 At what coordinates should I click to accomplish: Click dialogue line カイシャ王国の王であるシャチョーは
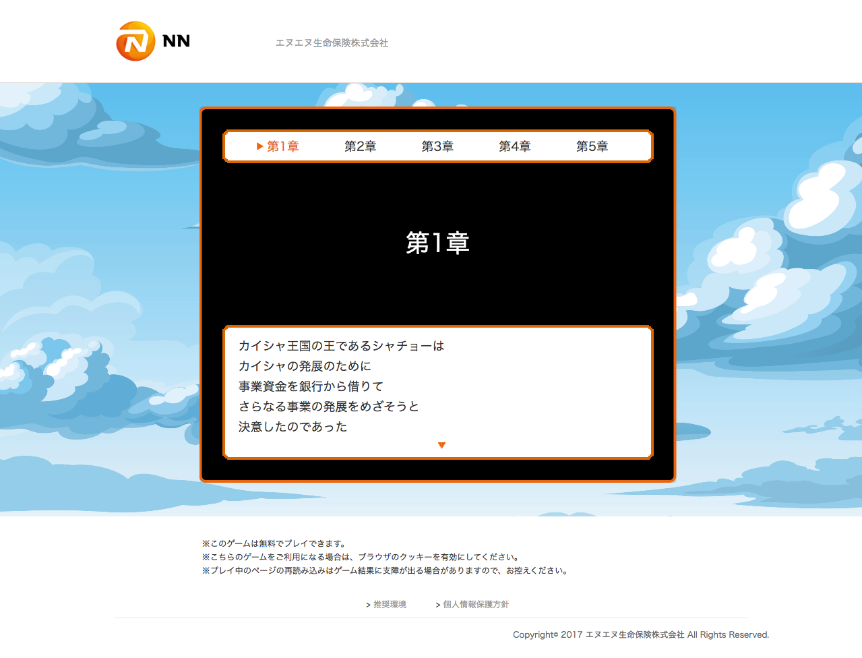click(x=341, y=346)
